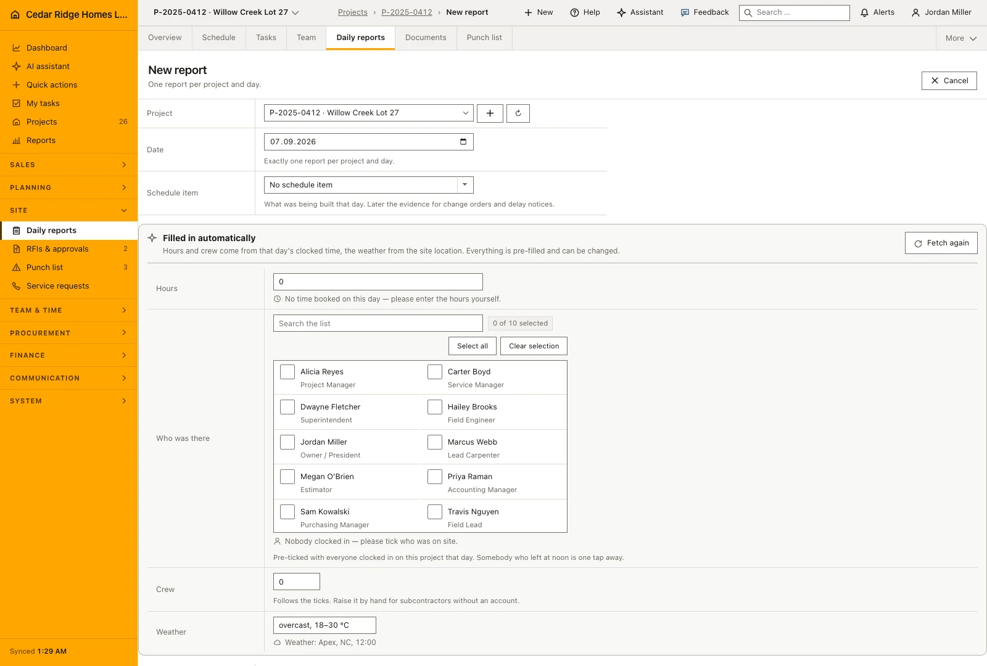Check the Marcus Webb checkbox

(435, 442)
